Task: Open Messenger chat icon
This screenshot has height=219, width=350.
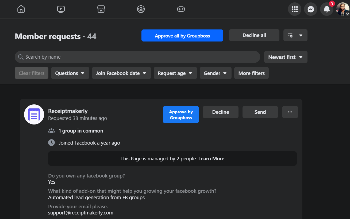Action: click(311, 9)
